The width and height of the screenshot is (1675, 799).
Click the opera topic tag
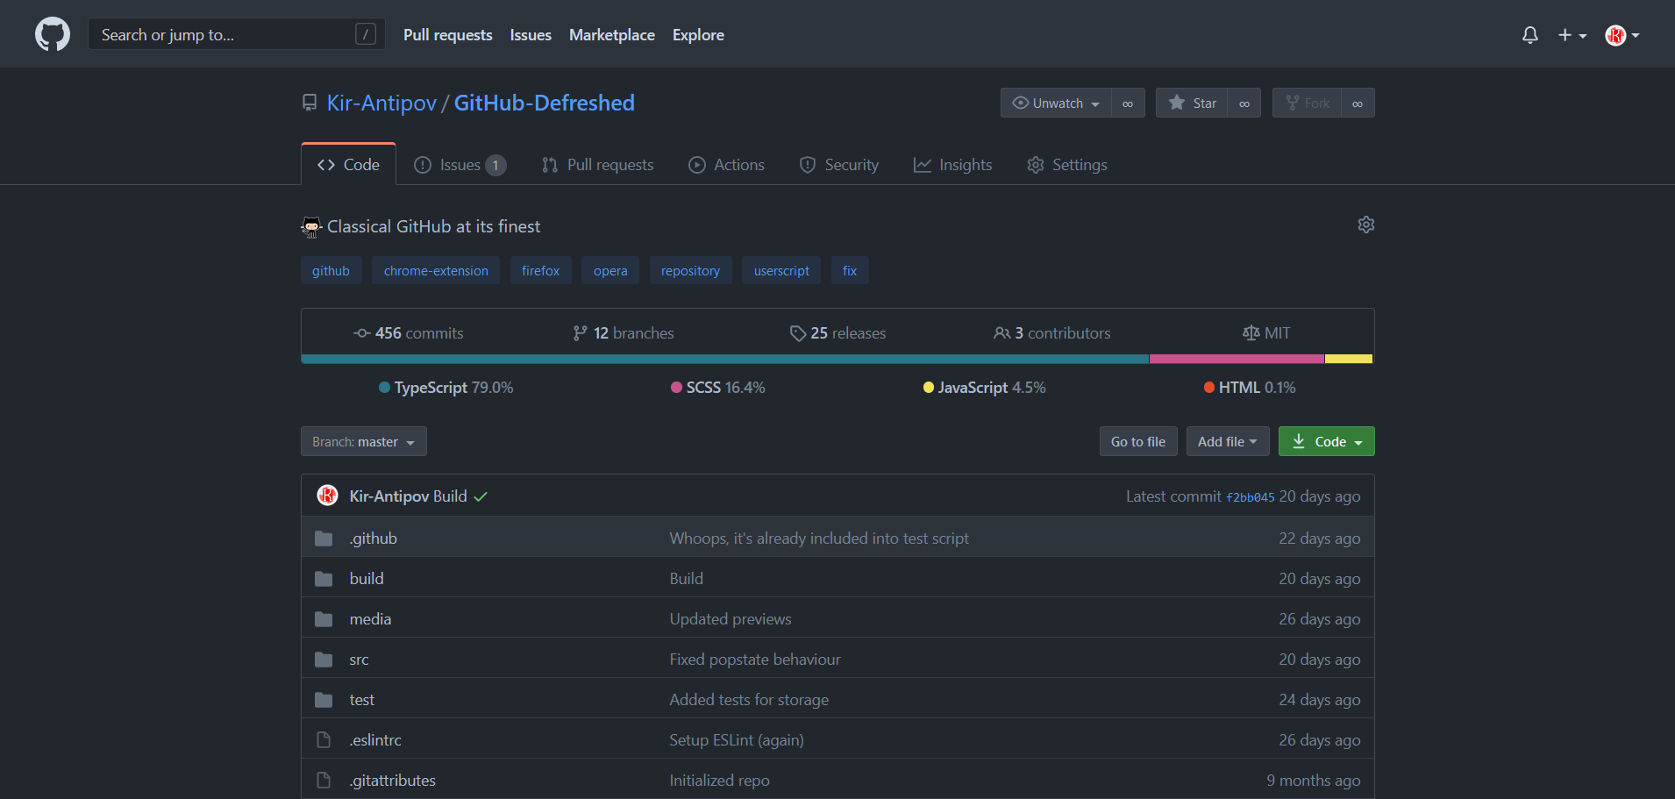click(x=610, y=270)
